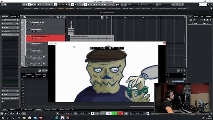The height and width of the screenshot is (120, 213).
Task: Click the Passage audio clip in timeline
Action: (71, 31)
